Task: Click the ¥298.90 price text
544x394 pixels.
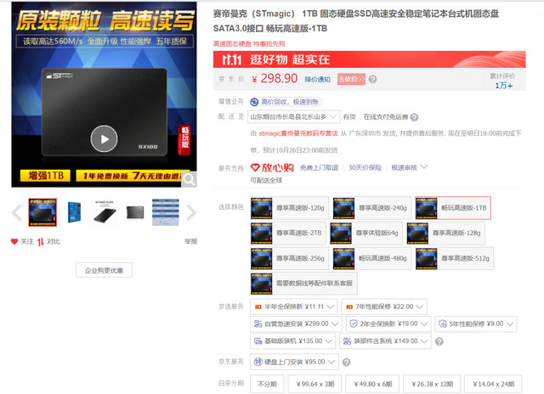Action: pos(275,79)
